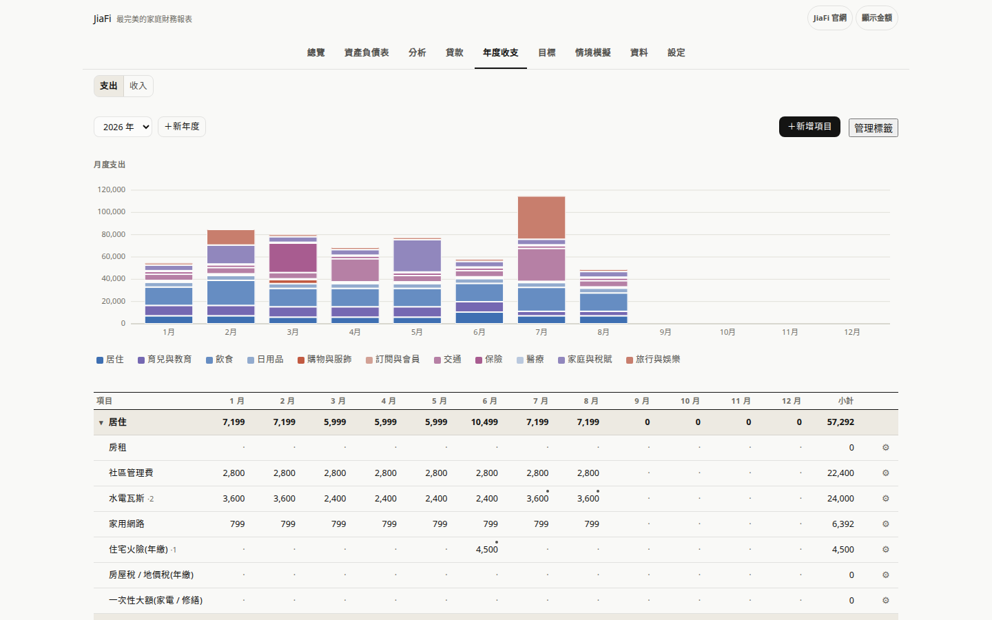Viewport: 992px width, 620px height.
Task: Click 4,500 in the 住宅火險 June cell
Action: coord(487,550)
